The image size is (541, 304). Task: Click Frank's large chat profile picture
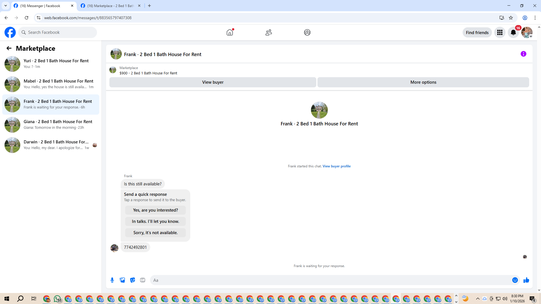(319, 110)
